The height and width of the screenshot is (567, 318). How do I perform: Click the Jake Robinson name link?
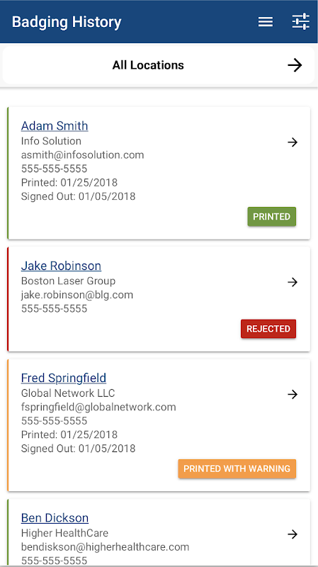pos(61,266)
